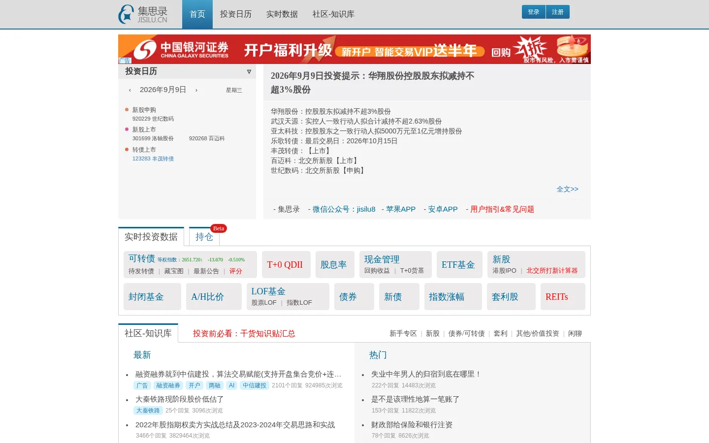Open 北交所打新计算器 link

coord(552,271)
